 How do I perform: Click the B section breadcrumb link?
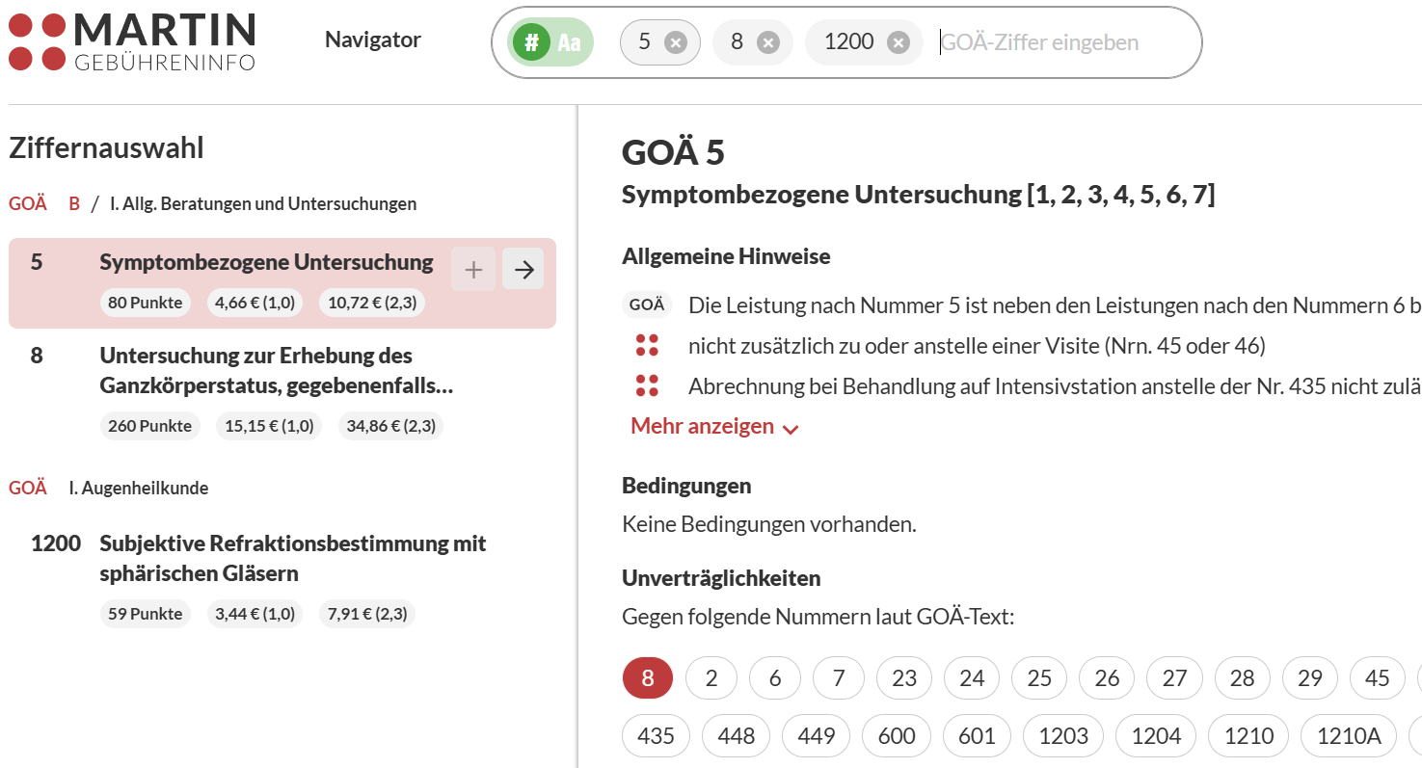[x=74, y=203]
